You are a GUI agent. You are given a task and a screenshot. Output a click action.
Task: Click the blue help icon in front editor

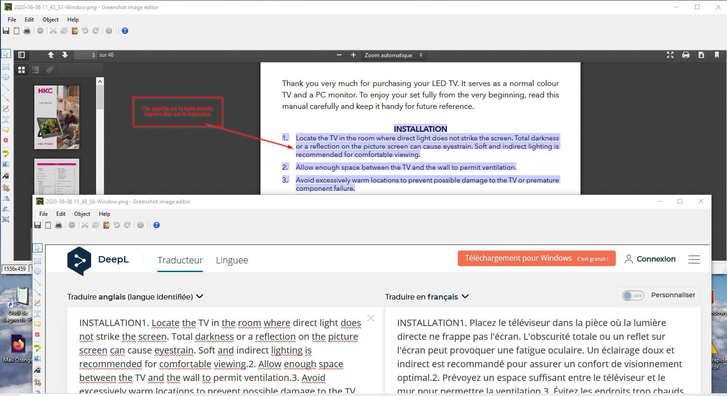157,225
